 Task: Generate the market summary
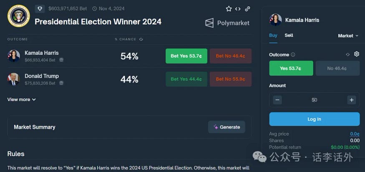[x=227, y=127]
